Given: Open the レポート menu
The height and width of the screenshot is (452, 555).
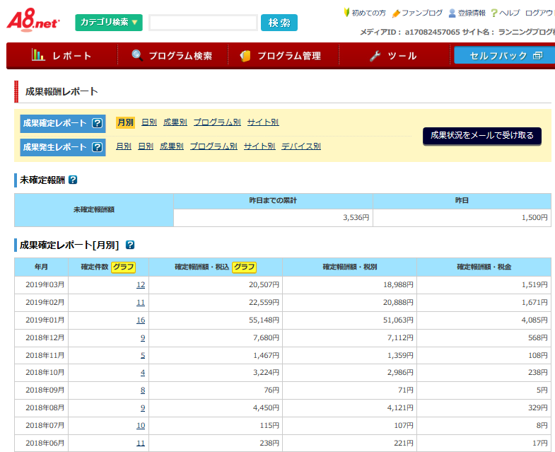Looking at the screenshot, I should click(x=62, y=56).
